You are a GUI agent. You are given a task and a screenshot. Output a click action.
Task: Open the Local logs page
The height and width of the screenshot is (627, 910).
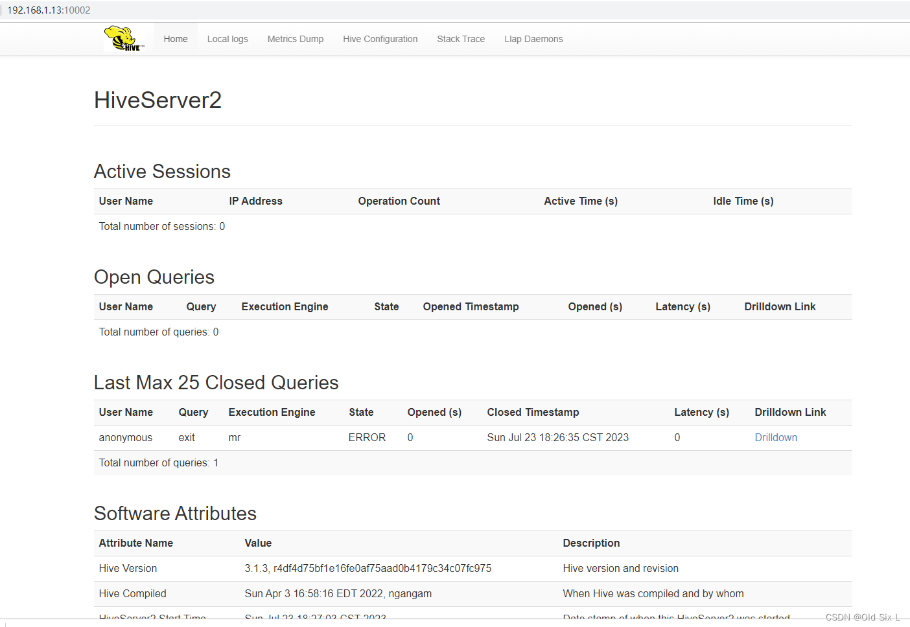coord(227,39)
